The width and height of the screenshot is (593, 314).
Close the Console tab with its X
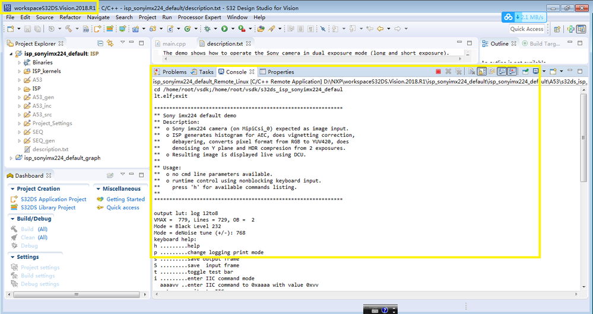pyautogui.click(x=252, y=71)
